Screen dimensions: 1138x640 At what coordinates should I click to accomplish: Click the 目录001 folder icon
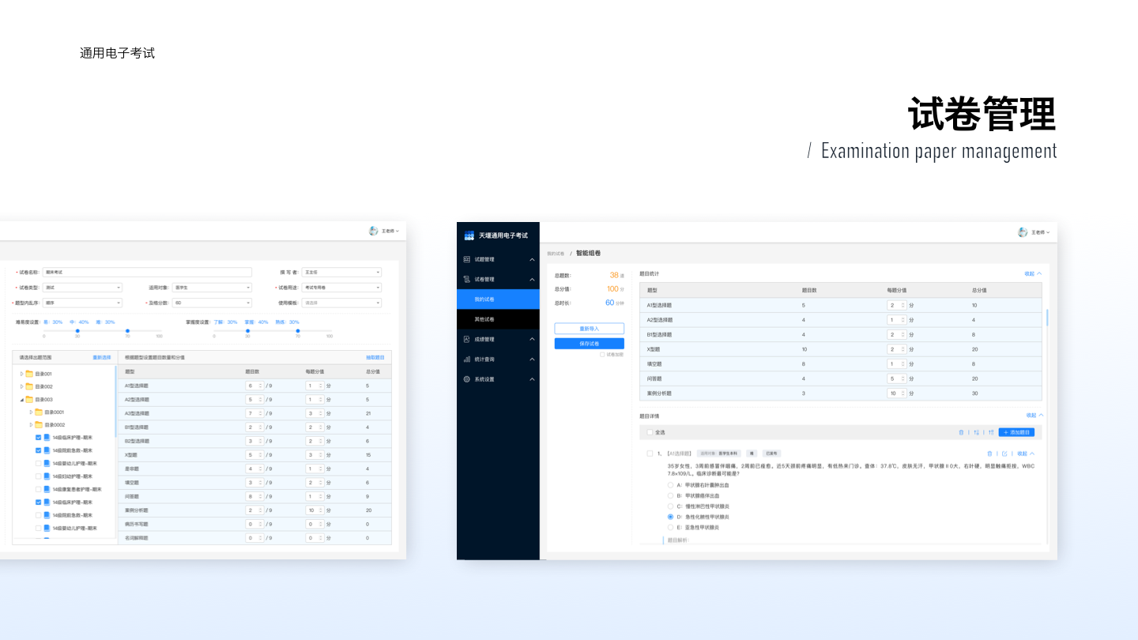coord(29,374)
